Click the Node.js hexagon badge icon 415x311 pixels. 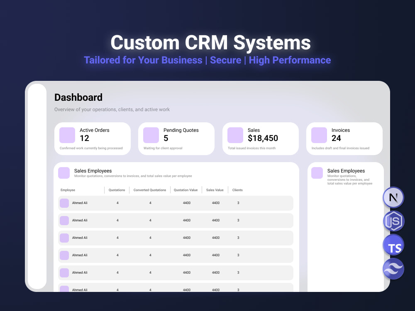coord(393,221)
